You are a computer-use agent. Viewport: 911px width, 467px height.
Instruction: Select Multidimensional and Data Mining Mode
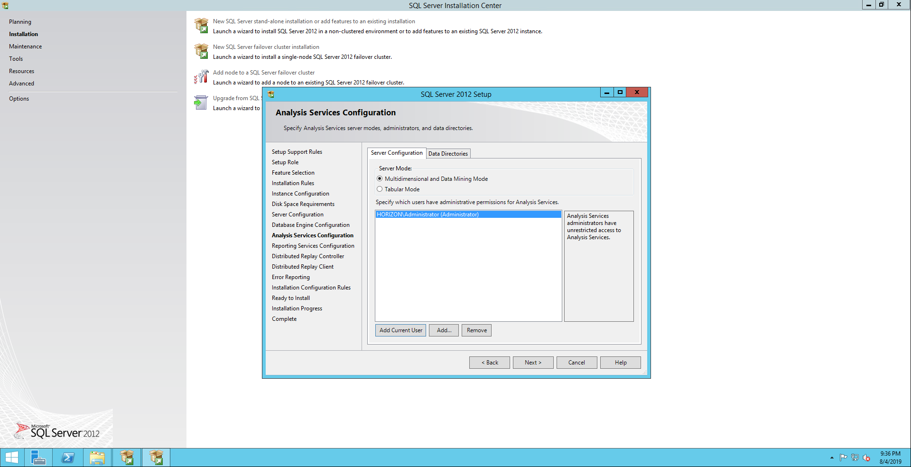(380, 179)
